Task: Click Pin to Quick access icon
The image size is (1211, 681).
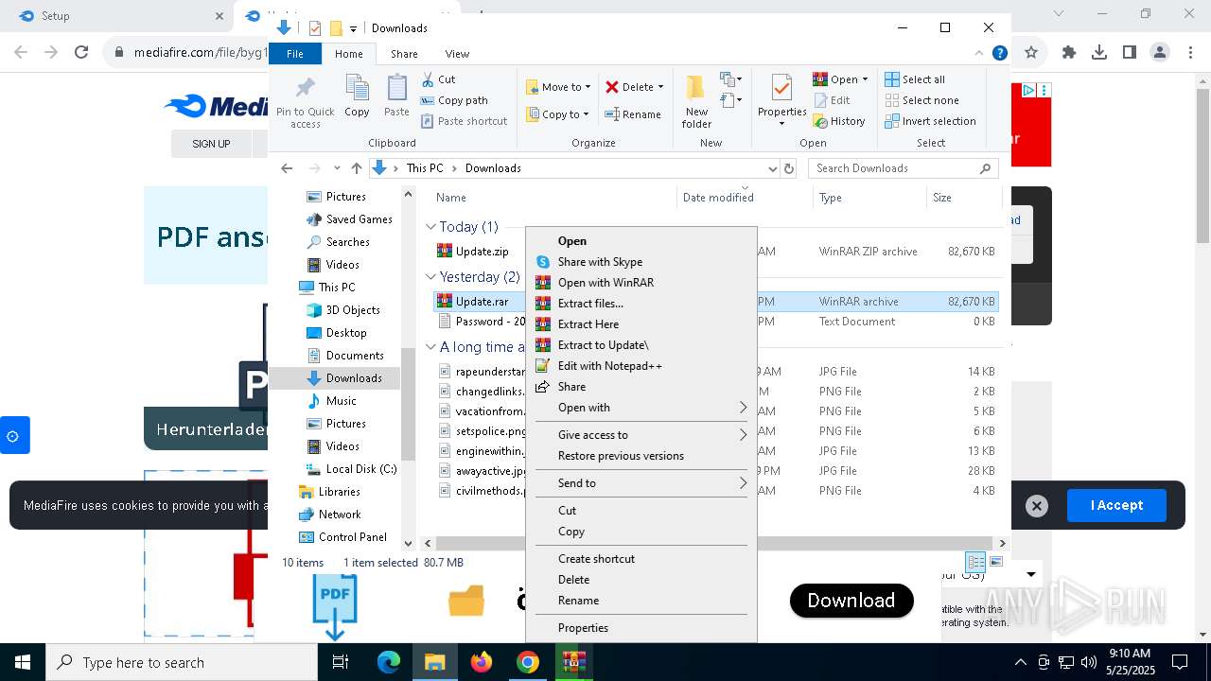Action: point(305,101)
